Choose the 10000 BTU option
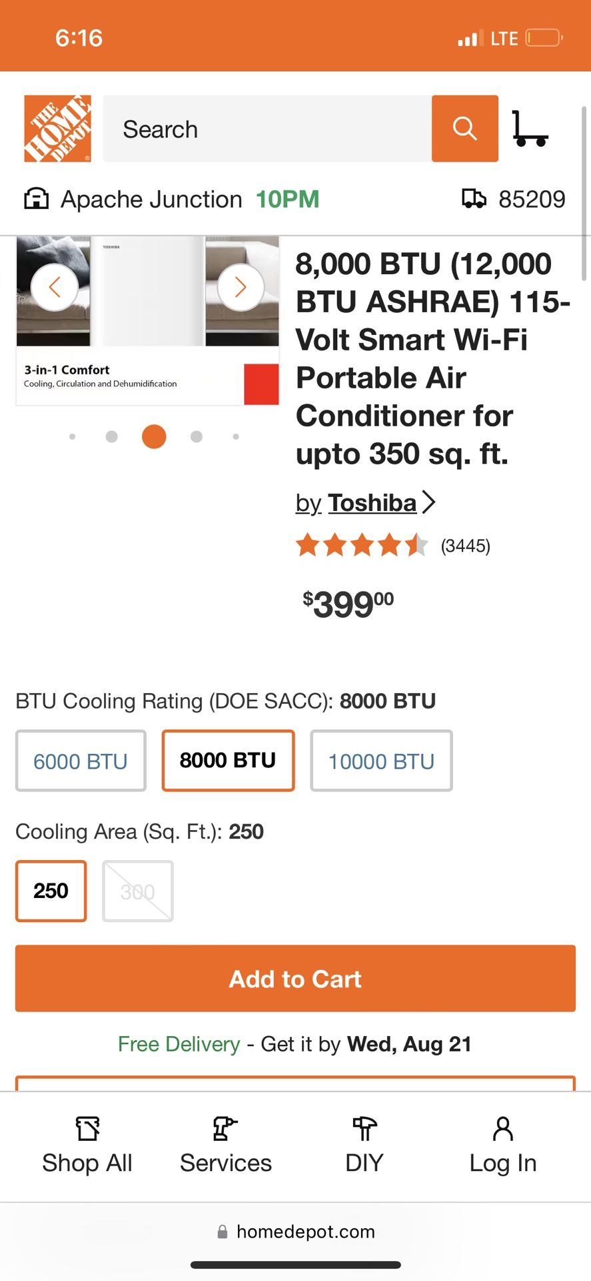 point(381,761)
